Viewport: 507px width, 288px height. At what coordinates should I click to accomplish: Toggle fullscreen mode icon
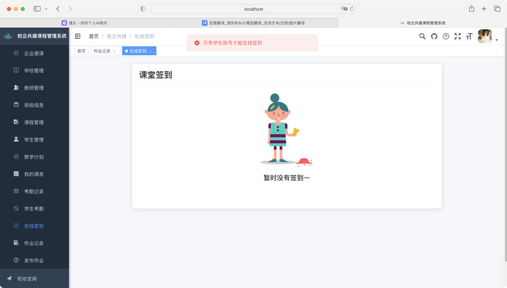458,36
